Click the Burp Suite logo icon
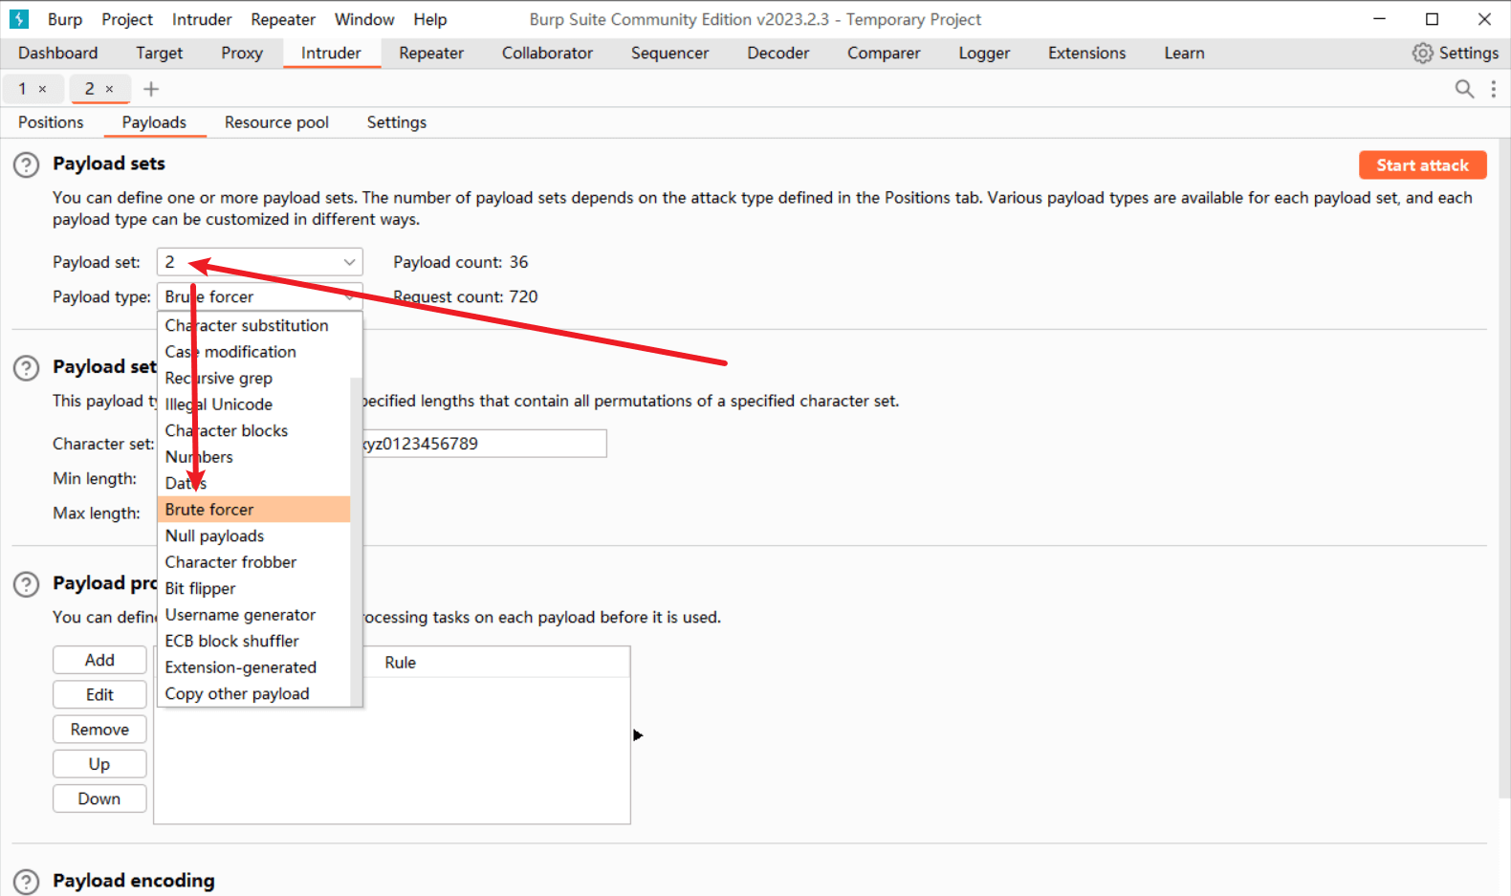 tap(19, 19)
